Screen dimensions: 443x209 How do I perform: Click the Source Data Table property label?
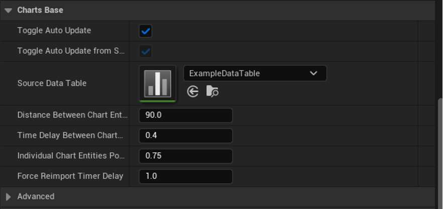52,83
